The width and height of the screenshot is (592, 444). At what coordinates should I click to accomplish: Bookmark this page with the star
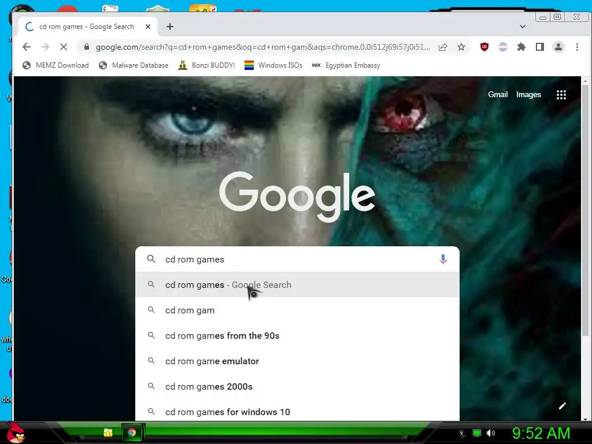click(x=461, y=47)
